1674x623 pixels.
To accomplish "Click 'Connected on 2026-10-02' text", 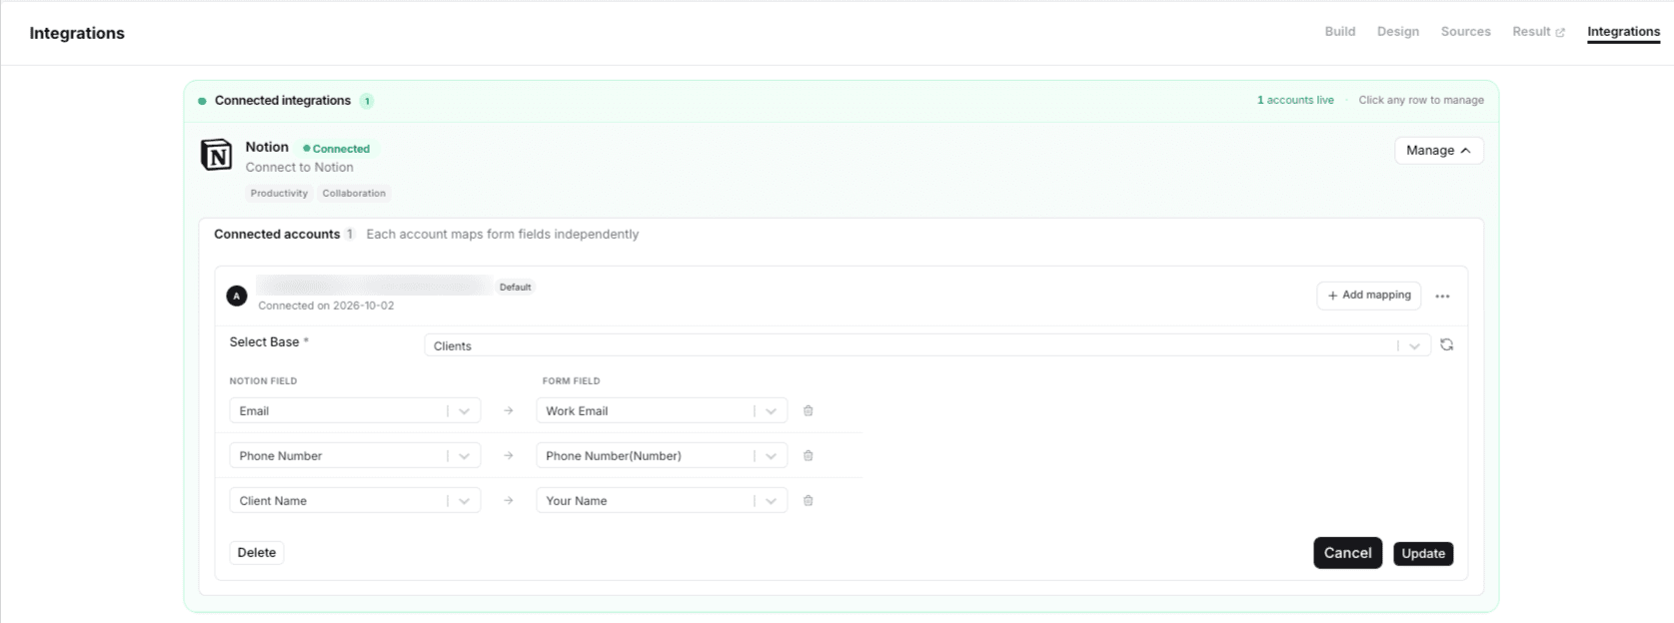I will (326, 306).
